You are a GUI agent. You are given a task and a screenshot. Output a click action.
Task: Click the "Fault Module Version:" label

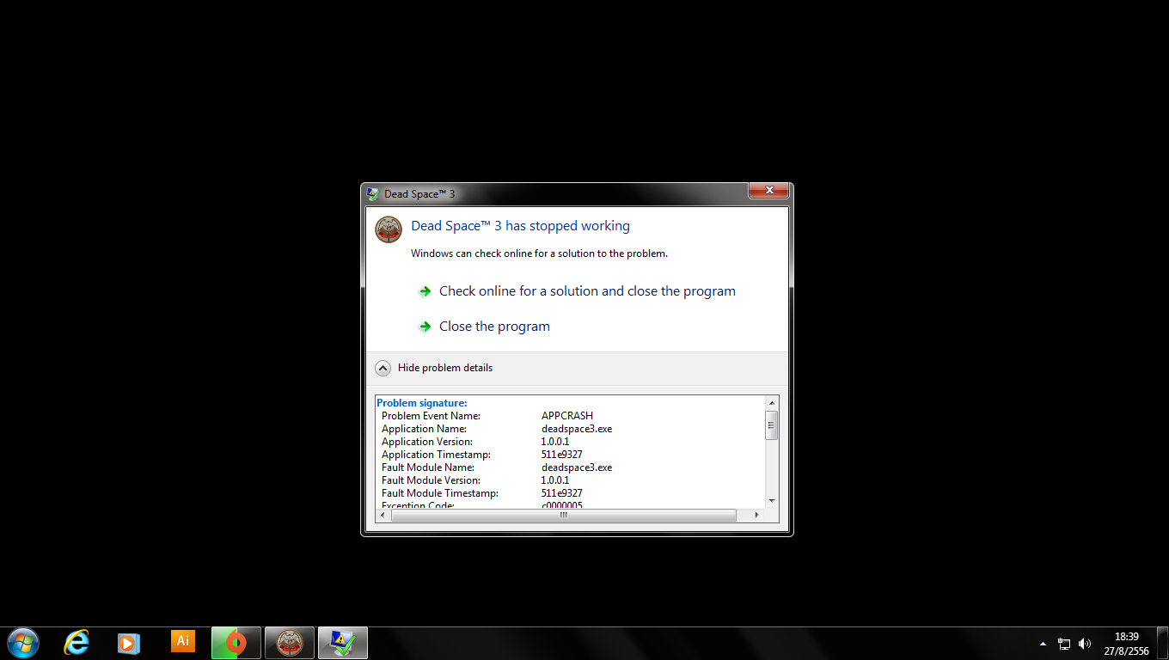pyautogui.click(x=431, y=480)
